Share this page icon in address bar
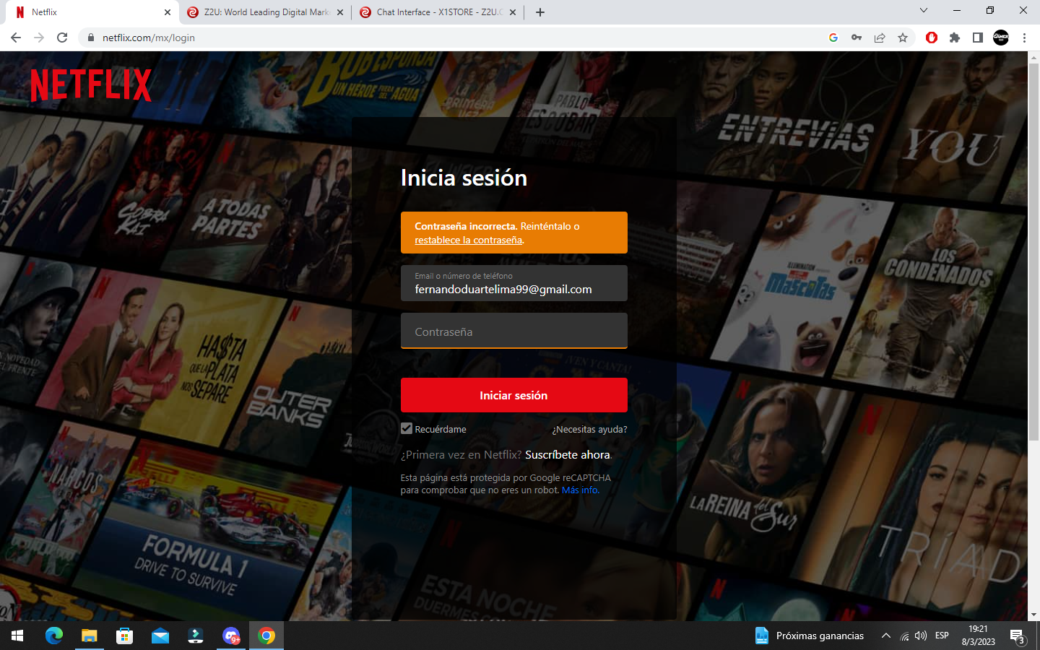The image size is (1040, 650). click(x=880, y=38)
